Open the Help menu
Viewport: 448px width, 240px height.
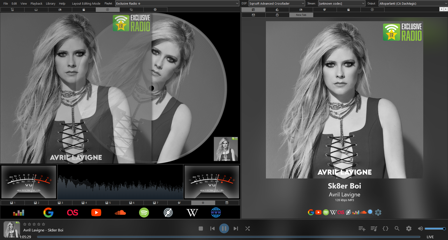(x=62, y=3)
